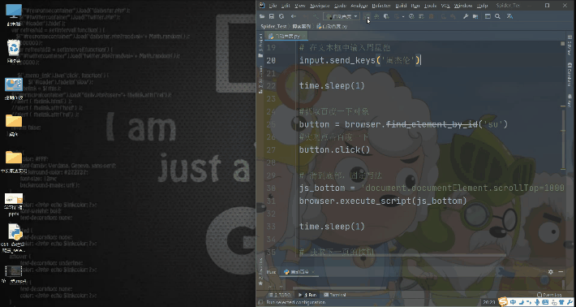Expand the profiler dropdown arrow
Image resolution: width=576 pixels, height=307 pixels.
[403, 16]
